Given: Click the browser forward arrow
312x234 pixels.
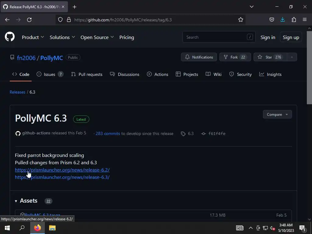Looking at the screenshot, I should click(18, 20).
